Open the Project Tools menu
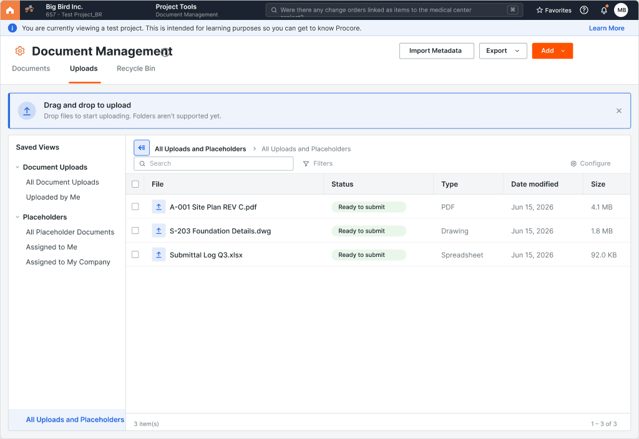 [x=186, y=10]
